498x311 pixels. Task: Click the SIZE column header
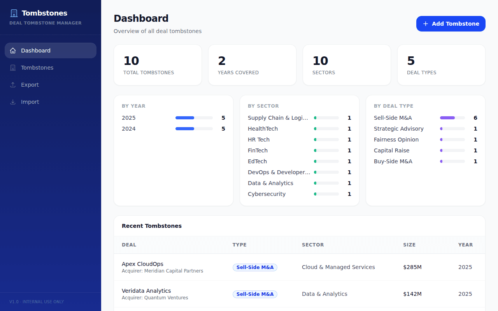pyautogui.click(x=409, y=245)
